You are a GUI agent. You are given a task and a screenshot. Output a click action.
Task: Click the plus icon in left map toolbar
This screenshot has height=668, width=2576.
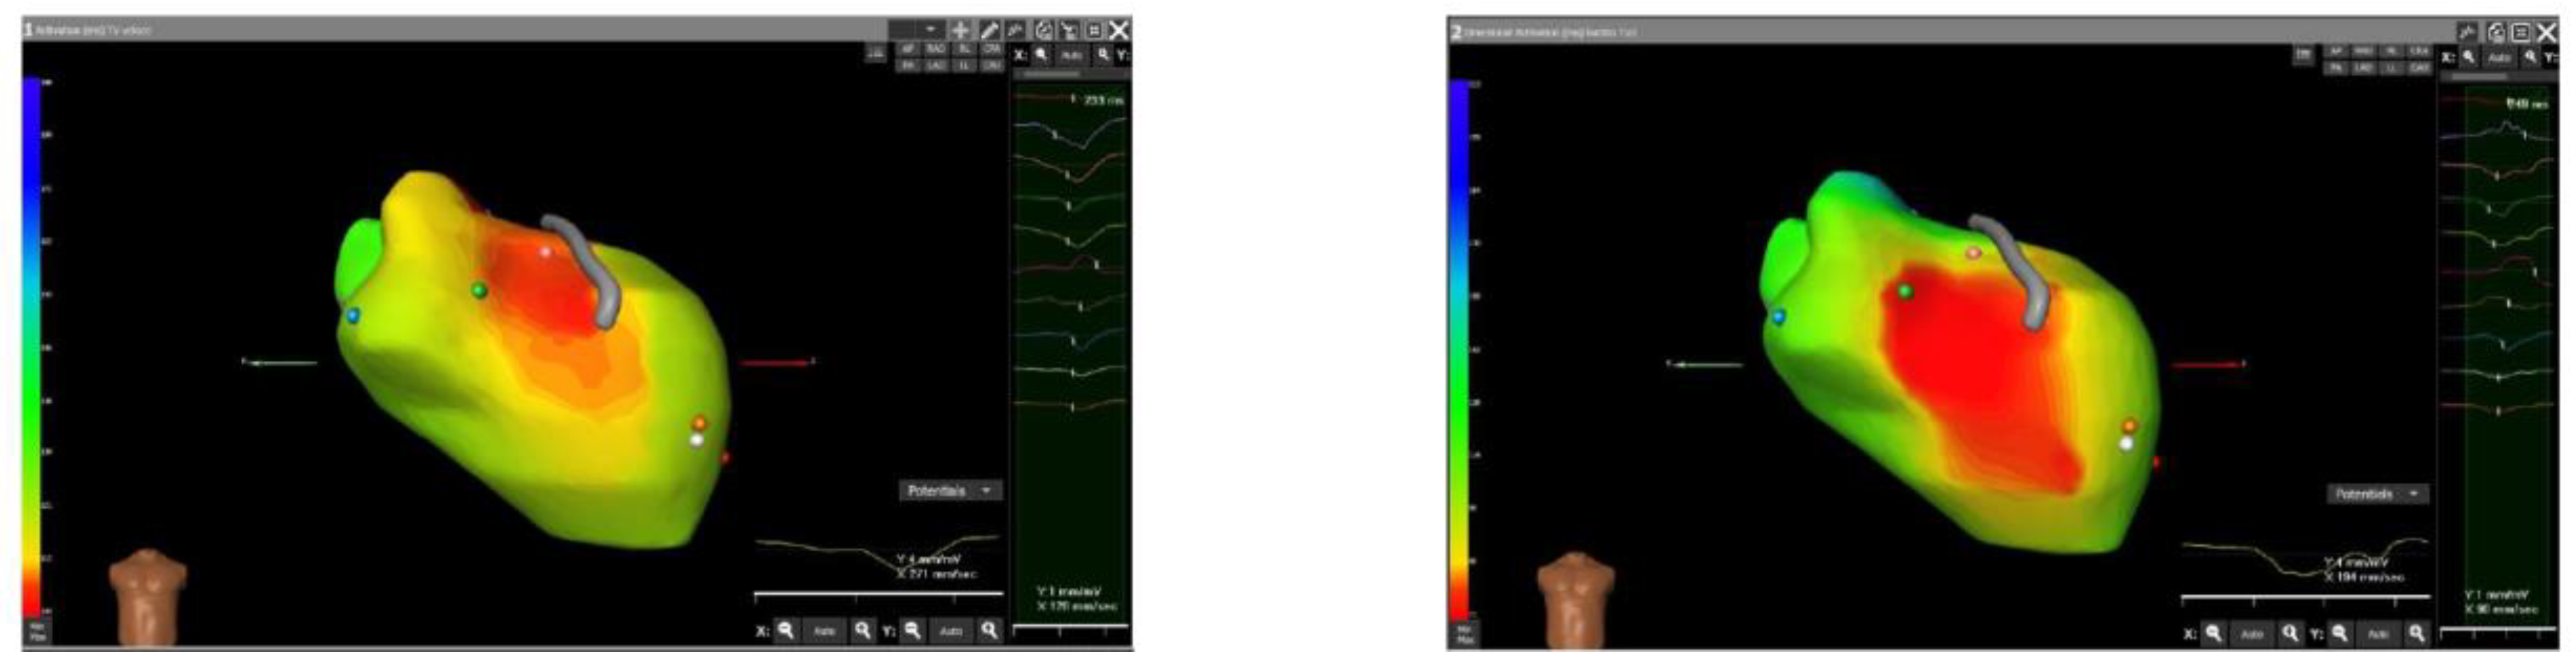(960, 31)
